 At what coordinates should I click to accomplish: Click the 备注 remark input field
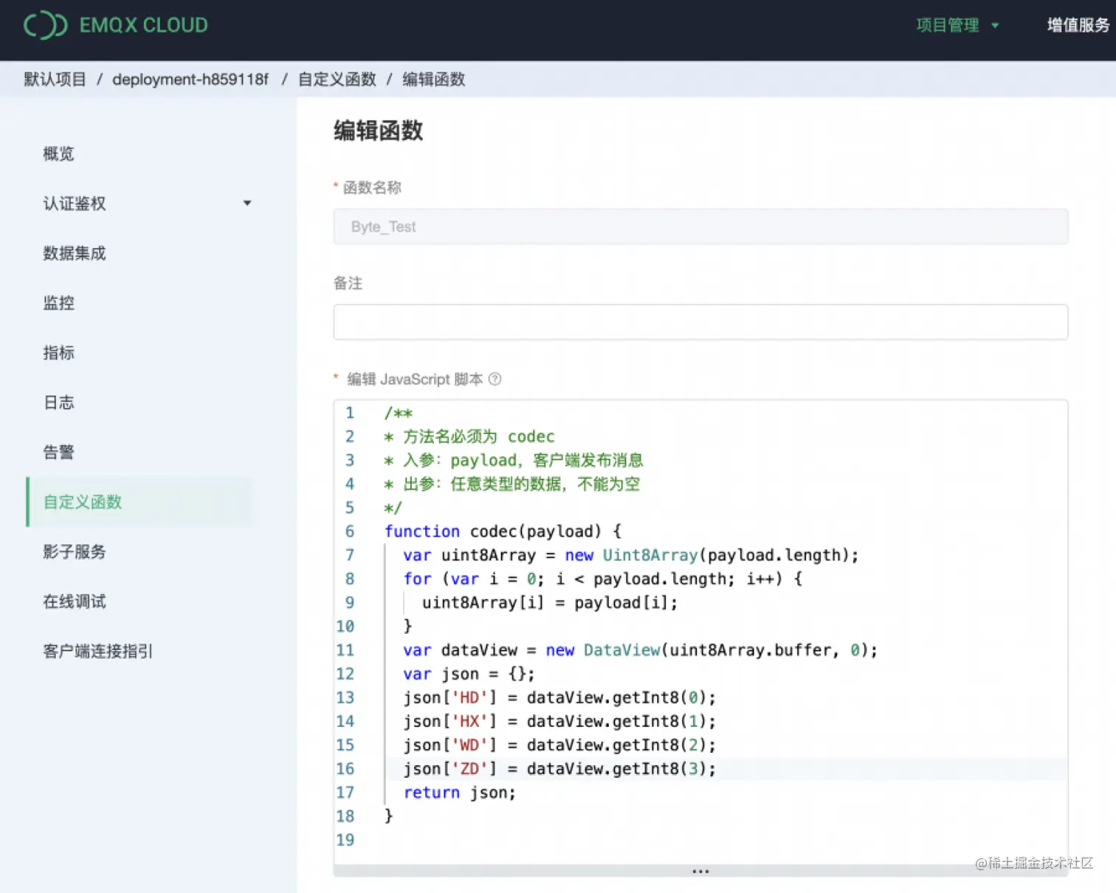(x=700, y=322)
